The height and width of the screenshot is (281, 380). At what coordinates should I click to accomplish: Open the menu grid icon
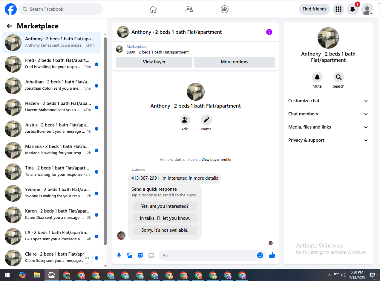click(338, 9)
